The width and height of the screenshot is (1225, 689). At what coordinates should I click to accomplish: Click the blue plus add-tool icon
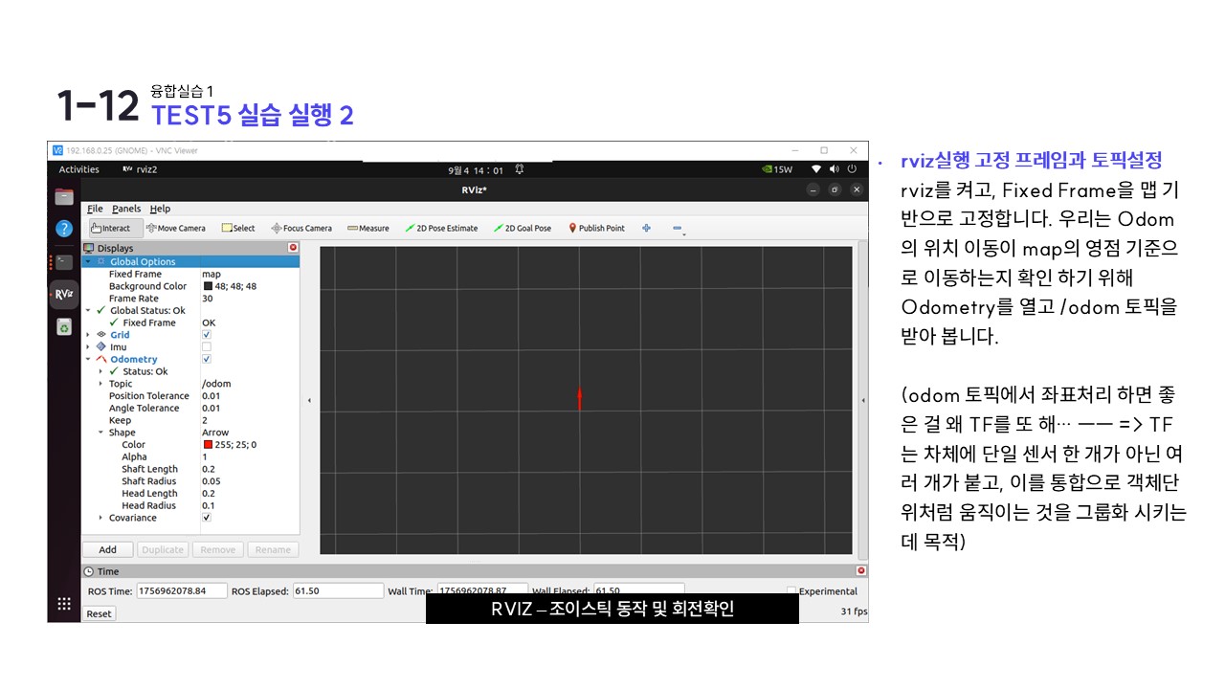(x=647, y=228)
